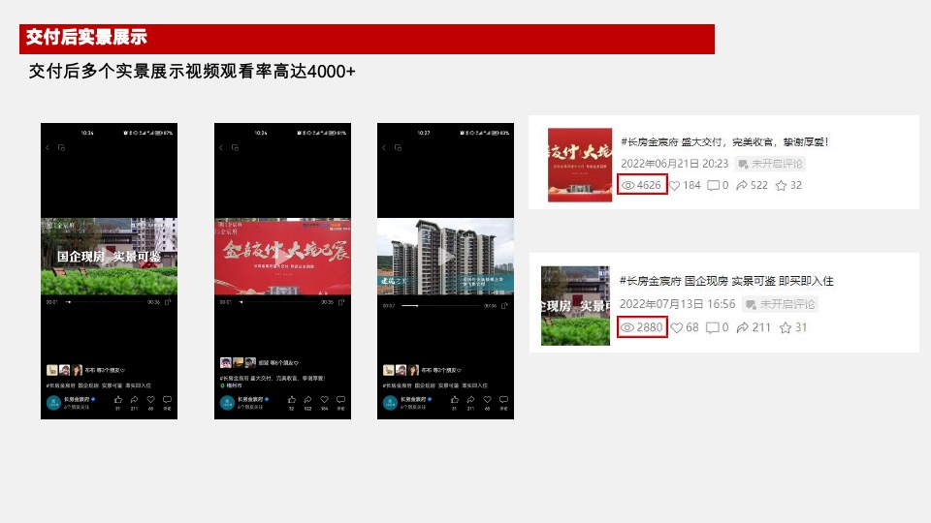Screen dimensions: 931x523
Task: Tap floating-window icon on red 交付 video phone
Action: (235, 147)
